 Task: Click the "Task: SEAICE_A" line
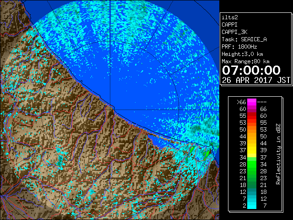[x=244, y=39]
